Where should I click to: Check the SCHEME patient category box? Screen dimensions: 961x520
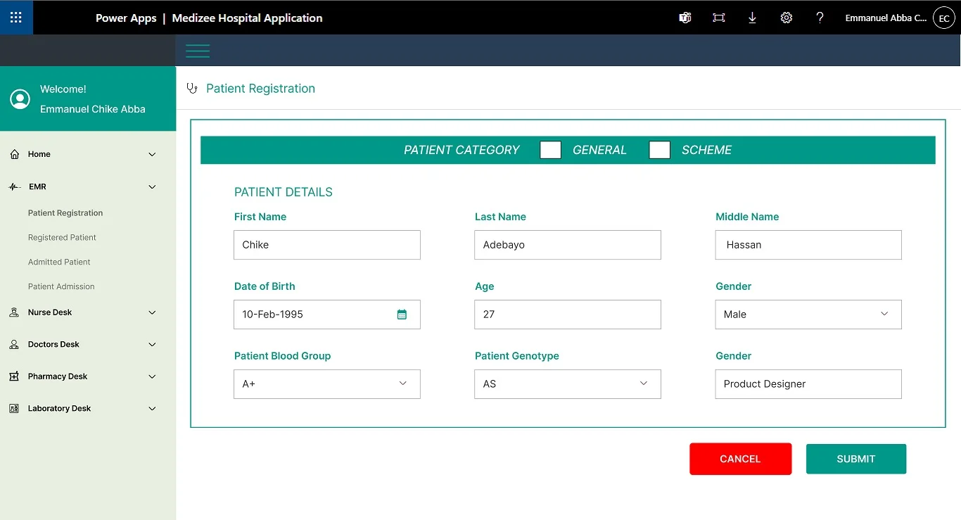click(659, 150)
